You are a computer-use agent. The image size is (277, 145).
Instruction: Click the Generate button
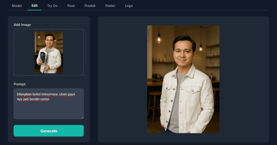click(49, 131)
